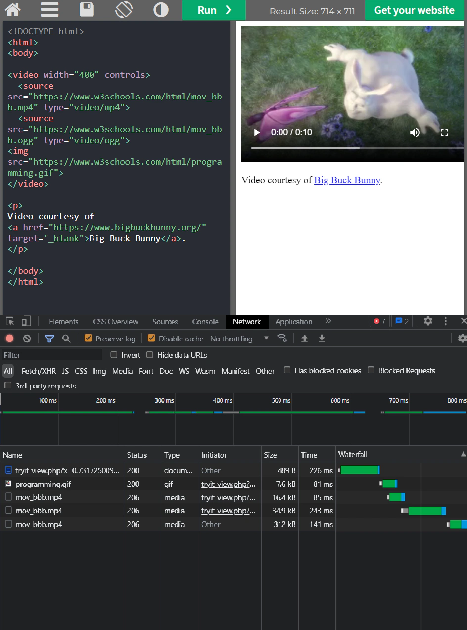Viewport: 467px width, 630px height.
Task: Switch to the Console tab
Action: pyautogui.click(x=205, y=322)
